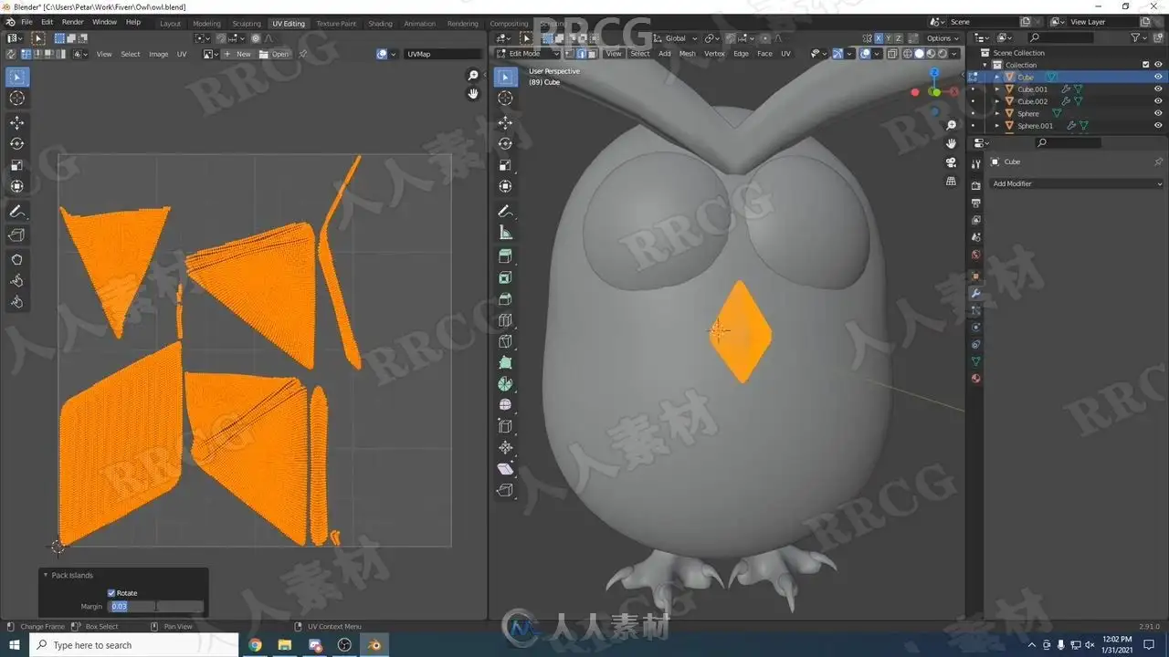Open the Global transform orientation dropdown
The height and width of the screenshot is (657, 1169).
(676, 38)
